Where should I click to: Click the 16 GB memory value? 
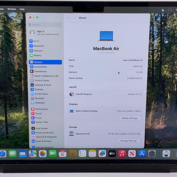tap(139, 72)
